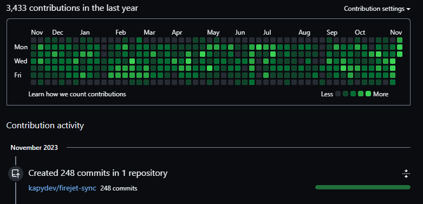Click the Less legend label
Viewport: 423px width, 204px height.
(327, 94)
